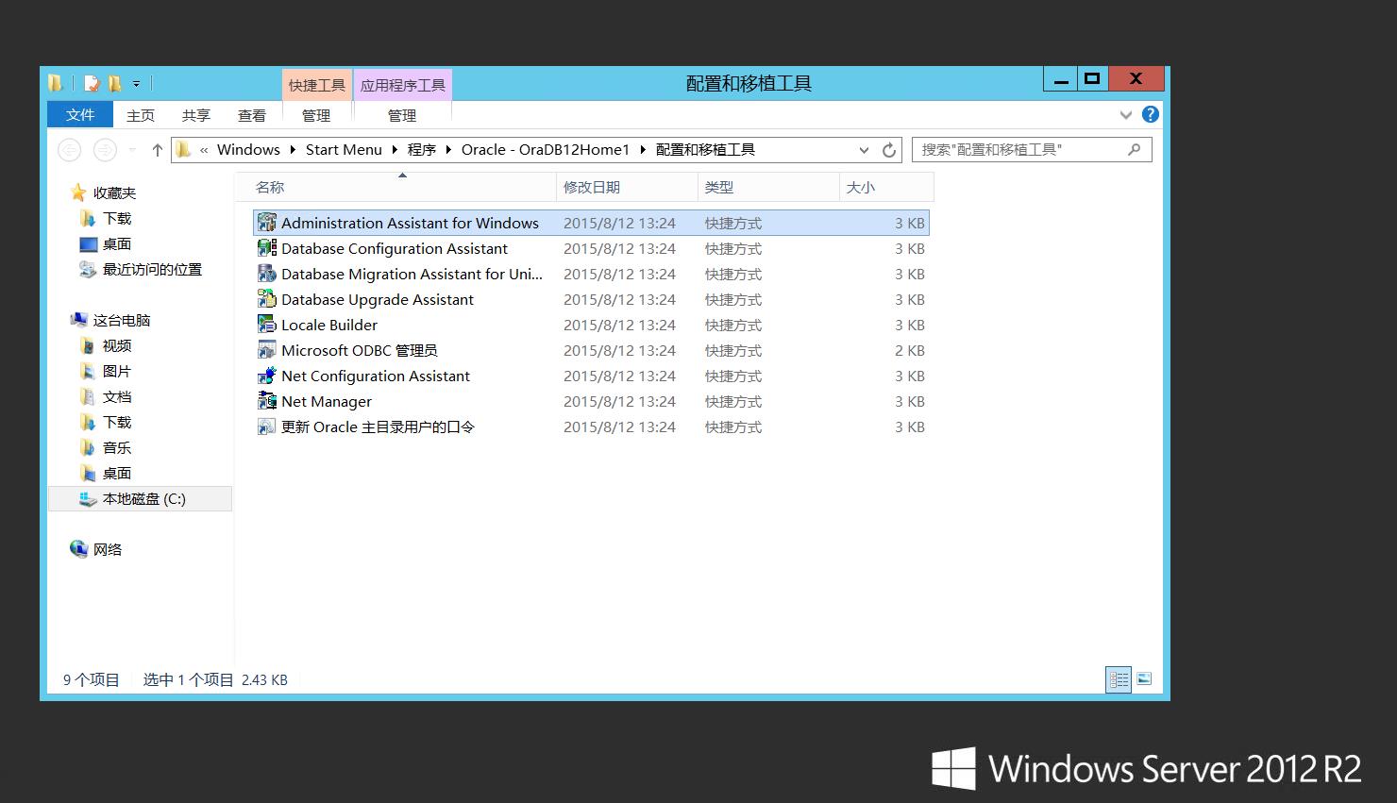
Task: Expand breadcrumb arrow after Oracle - OraDB12Home1
Action: [x=643, y=149]
